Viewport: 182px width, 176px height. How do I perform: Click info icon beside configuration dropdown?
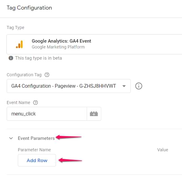click(139, 86)
